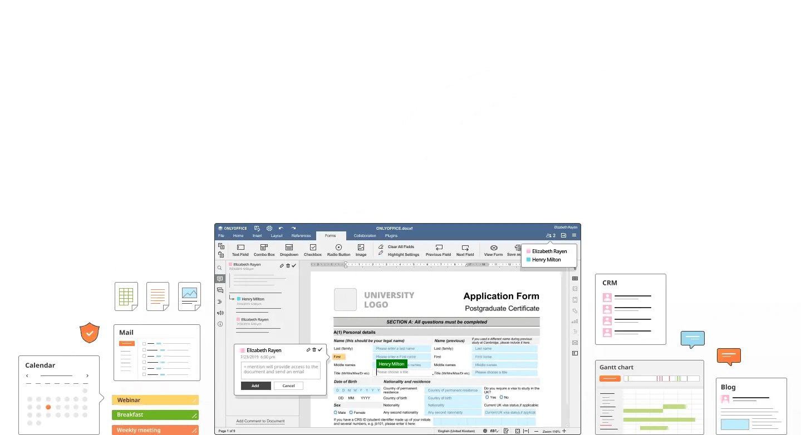This screenshot has height=435, width=801.
Task: Open the 'Please choose a title' dropdown arrow
Action: pyautogui.click(x=433, y=373)
